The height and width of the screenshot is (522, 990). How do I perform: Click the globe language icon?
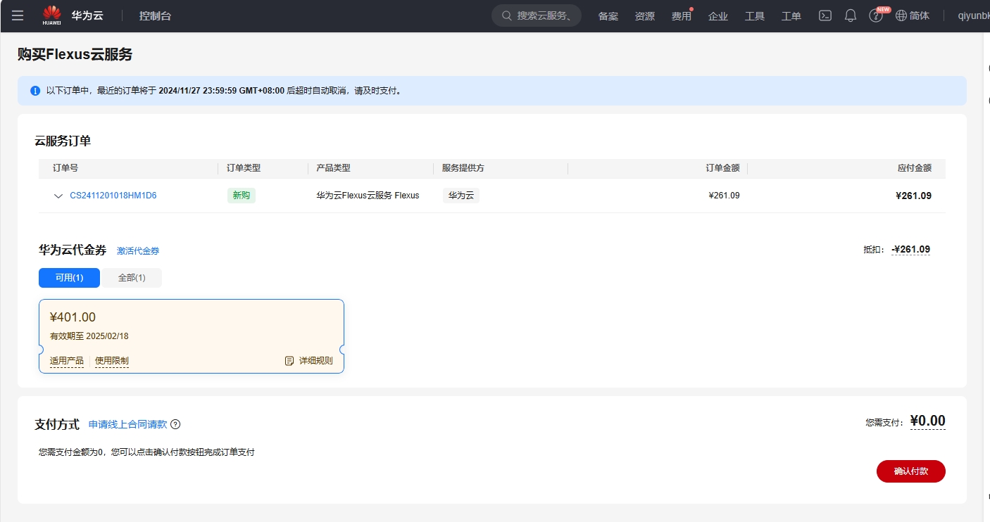point(901,15)
